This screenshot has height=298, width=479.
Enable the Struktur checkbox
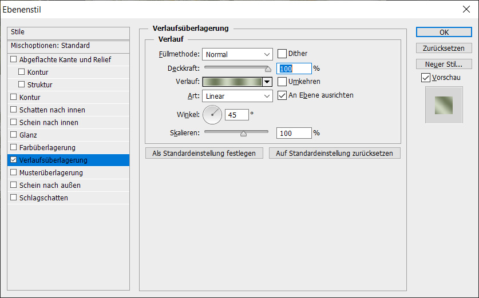pyautogui.click(x=21, y=84)
